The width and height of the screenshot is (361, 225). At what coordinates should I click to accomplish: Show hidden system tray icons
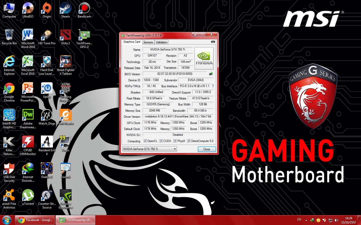306,220
